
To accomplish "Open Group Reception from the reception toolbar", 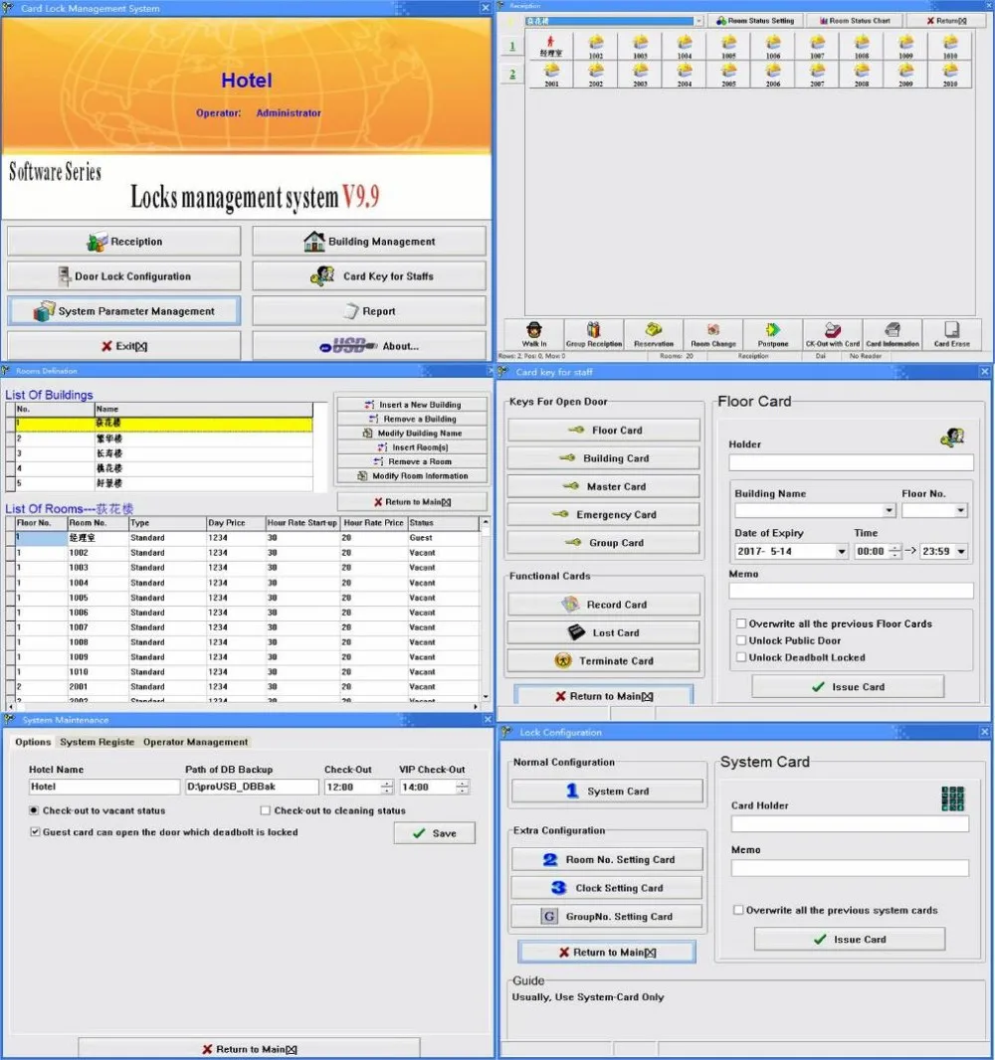I will [x=594, y=333].
